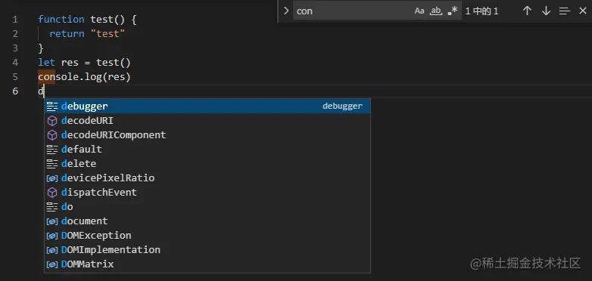Pick the delete keyword suggestion
The width and height of the screenshot is (592, 281).
pos(207,163)
